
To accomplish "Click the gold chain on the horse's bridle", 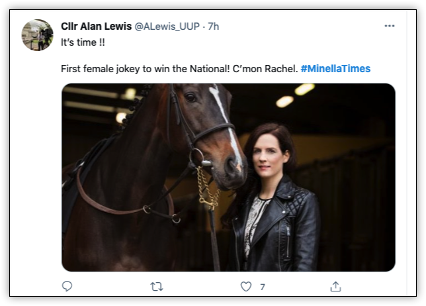I will coord(207,188).
